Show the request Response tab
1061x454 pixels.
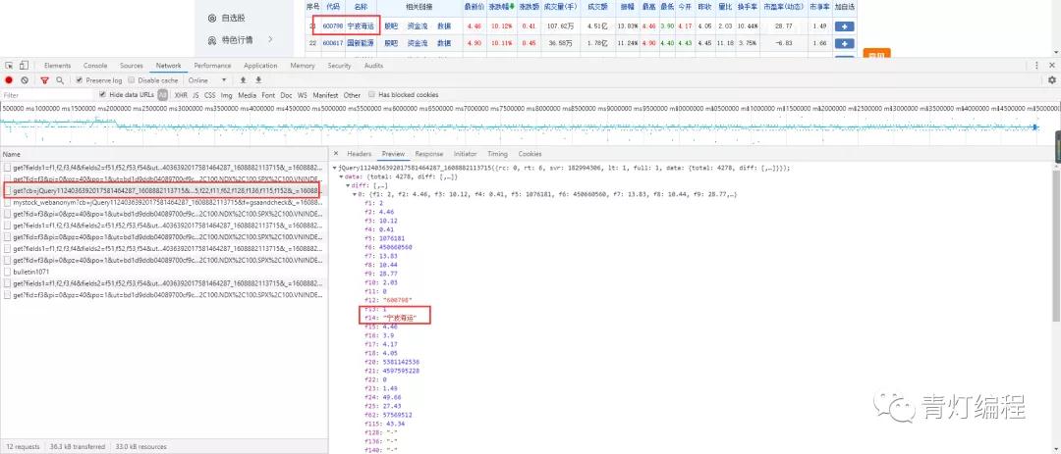(x=429, y=154)
